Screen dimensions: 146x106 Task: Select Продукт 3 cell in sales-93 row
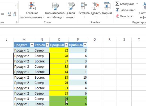pos(24,88)
